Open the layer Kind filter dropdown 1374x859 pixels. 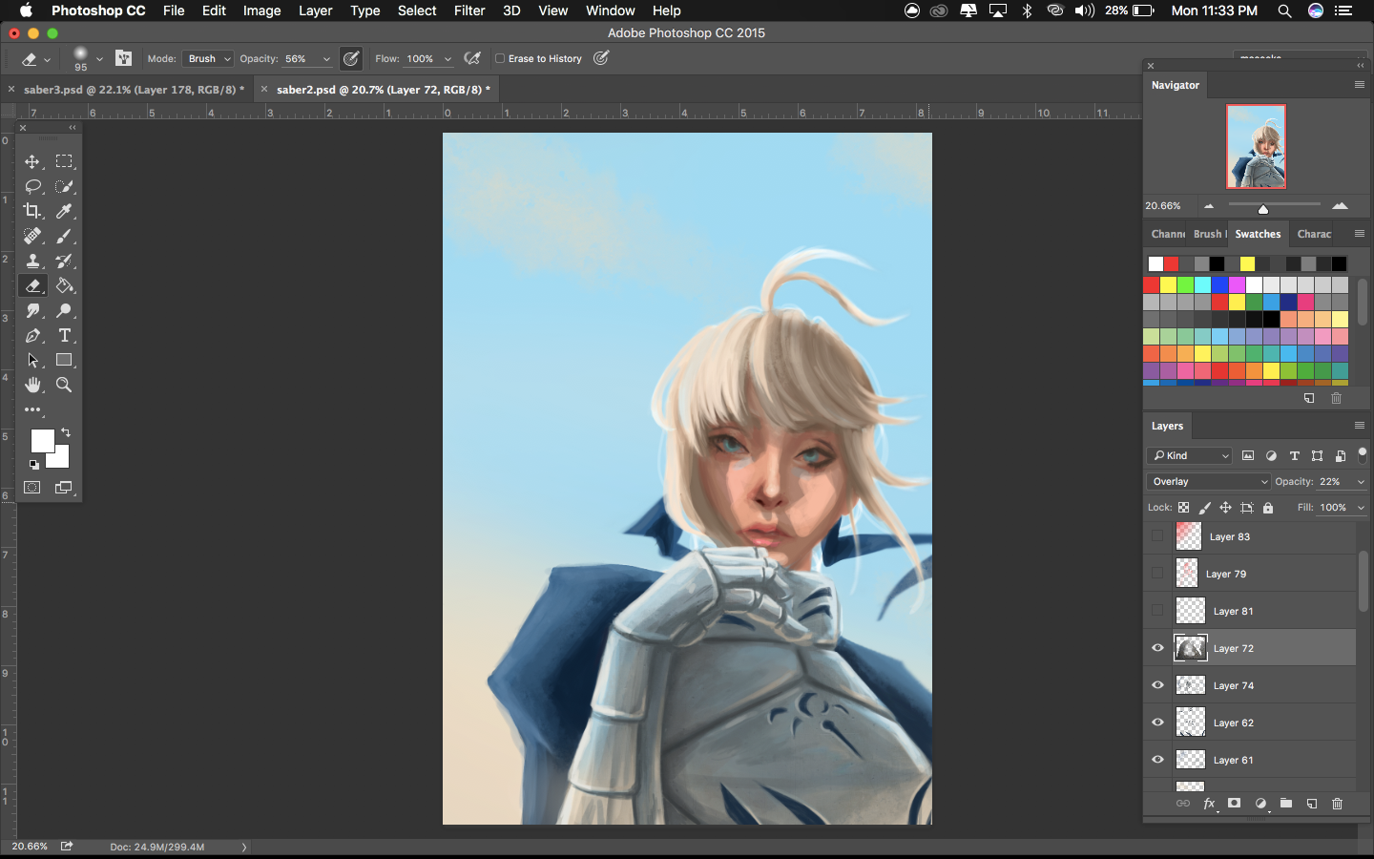point(1190,456)
